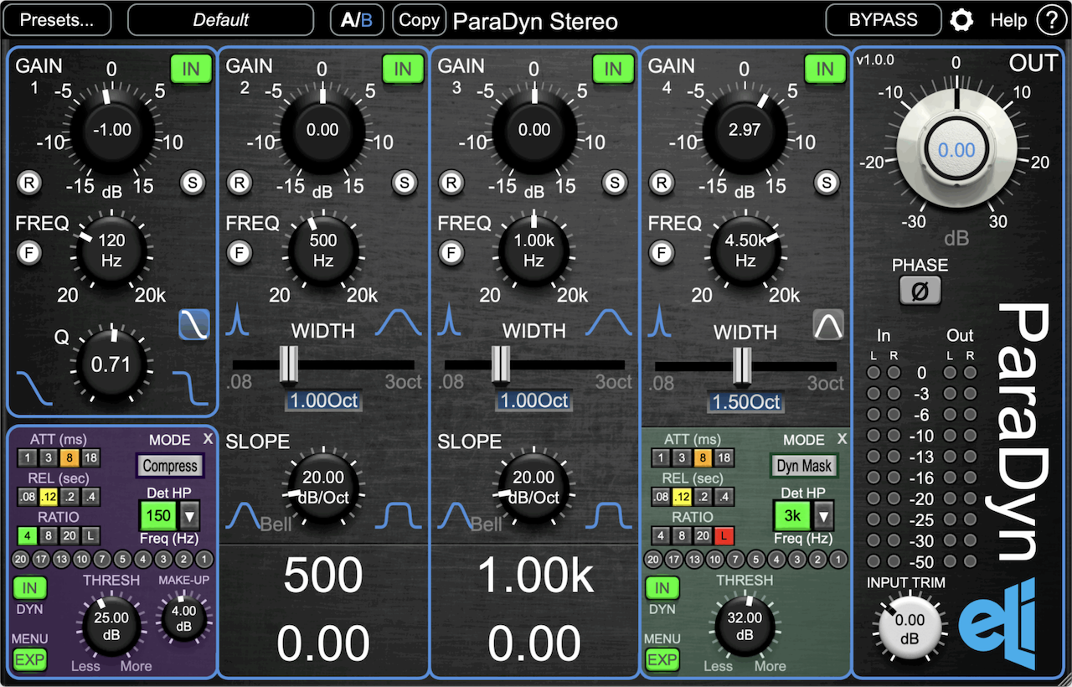The height and width of the screenshot is (687, 1072).
Task: Click the S button on band 4
Action: (827, 182)
